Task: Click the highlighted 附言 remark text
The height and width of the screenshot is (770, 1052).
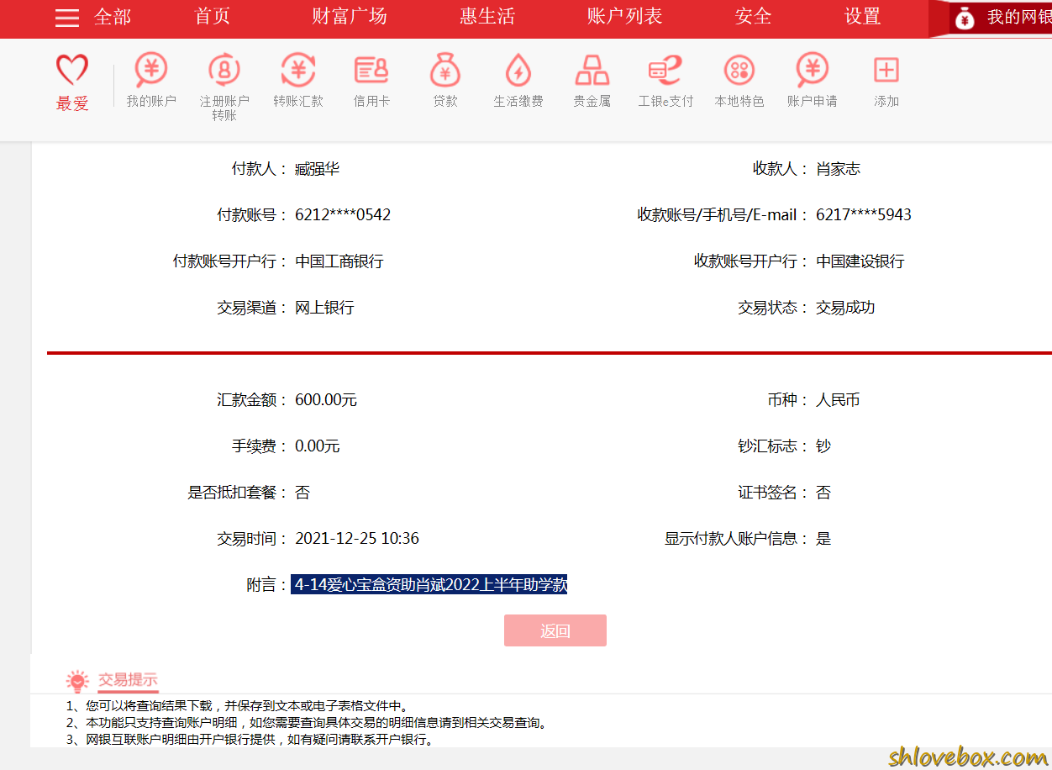Action: [429, 585]
